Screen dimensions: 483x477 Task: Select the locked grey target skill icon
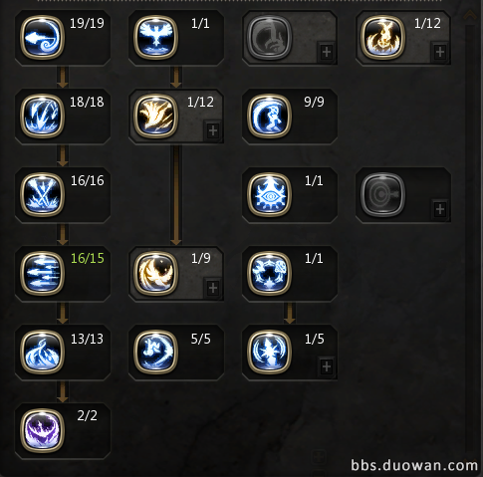pyautogui.click(x=382, y=195)
